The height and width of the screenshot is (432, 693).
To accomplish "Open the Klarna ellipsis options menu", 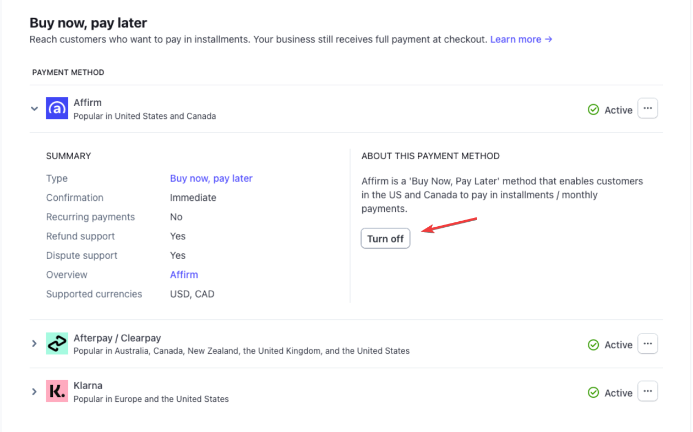I will pos(648,391).
